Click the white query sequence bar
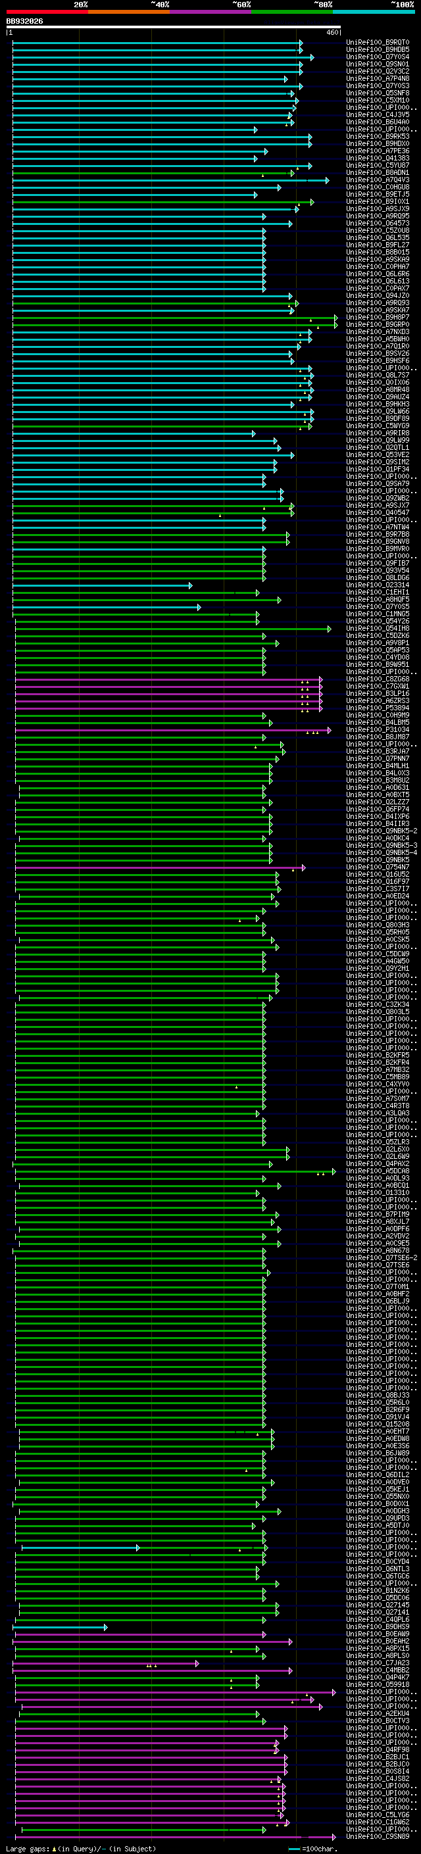This screenshot has height=1854, width=421. click(174, 28)
